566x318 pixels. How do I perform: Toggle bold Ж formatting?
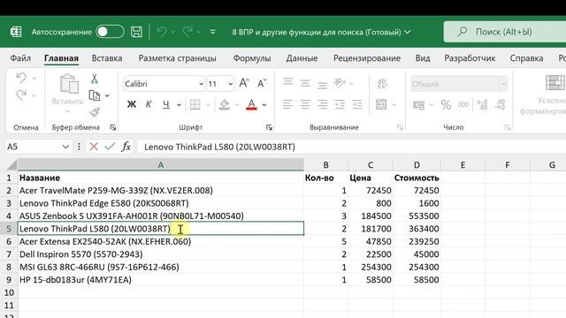[132, 104]
